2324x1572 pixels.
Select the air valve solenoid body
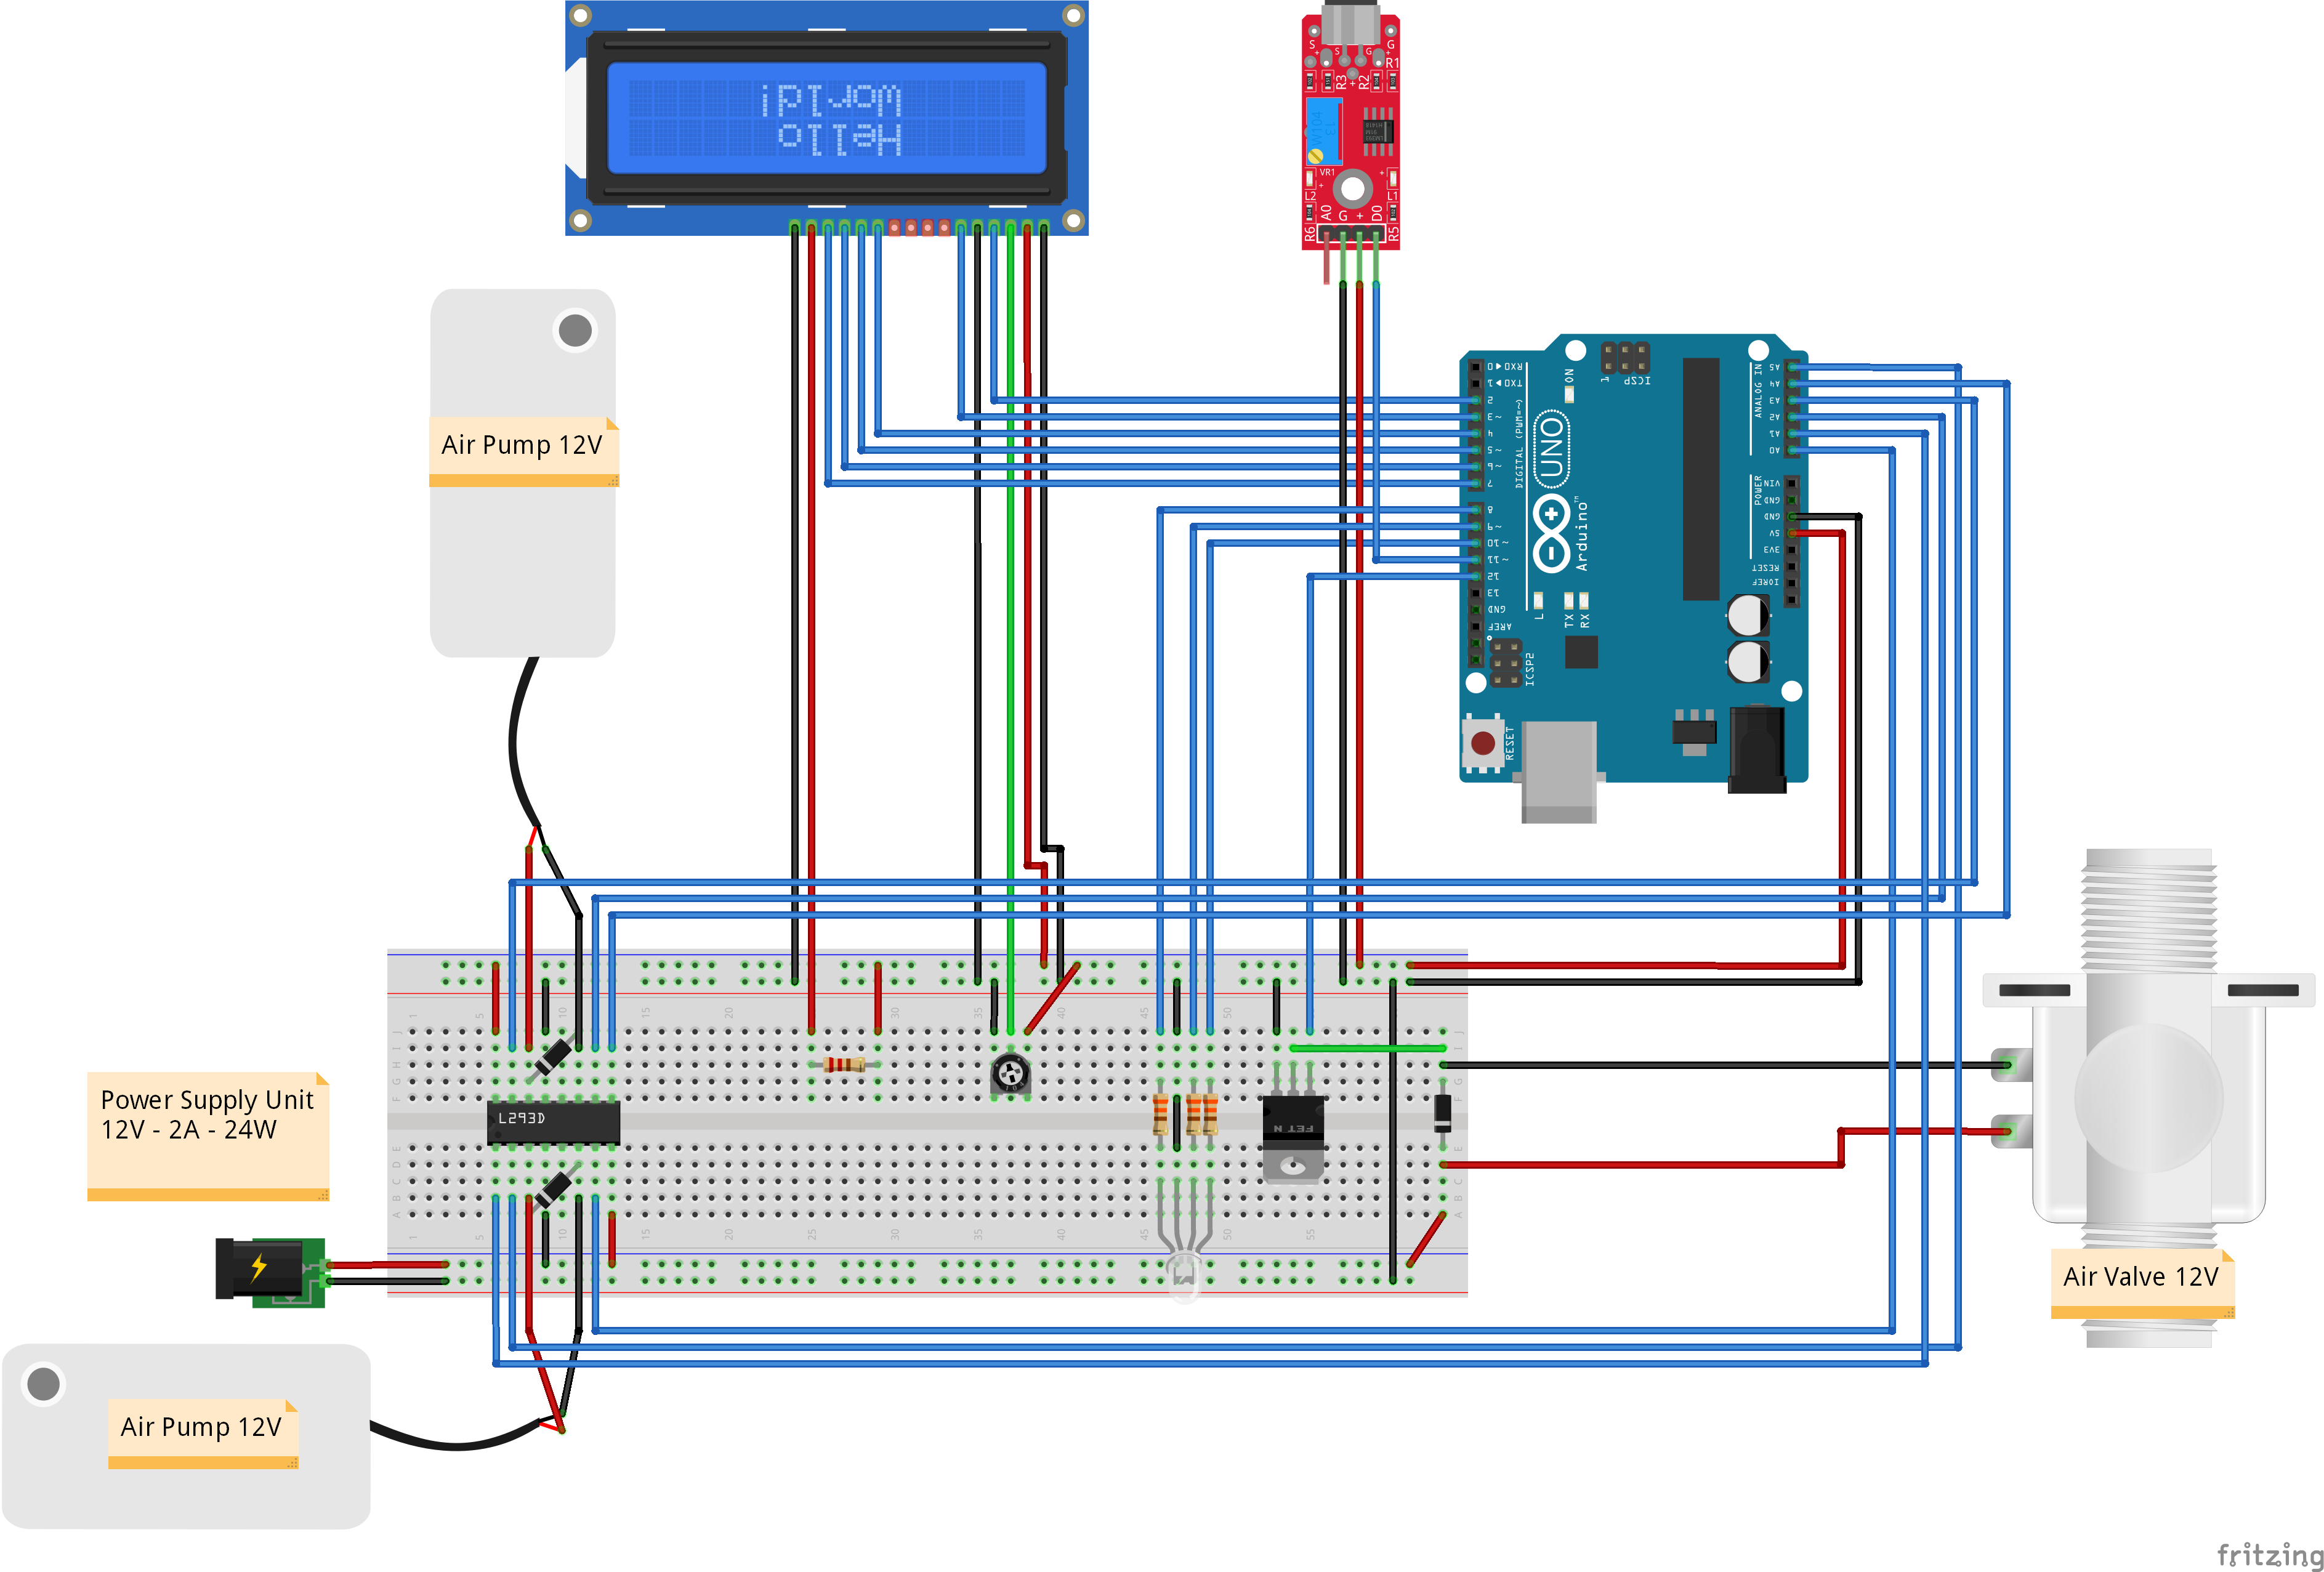[x=2148, y=1097]
